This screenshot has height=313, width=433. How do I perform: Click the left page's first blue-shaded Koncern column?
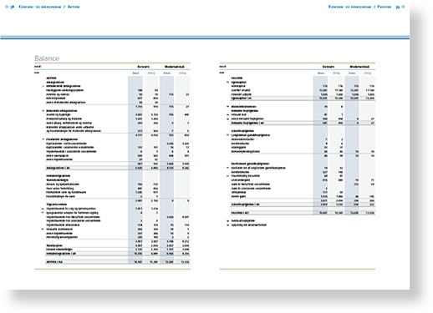coord(135,169)
